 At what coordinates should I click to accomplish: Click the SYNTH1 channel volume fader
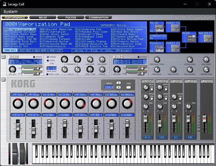[145, 119]
